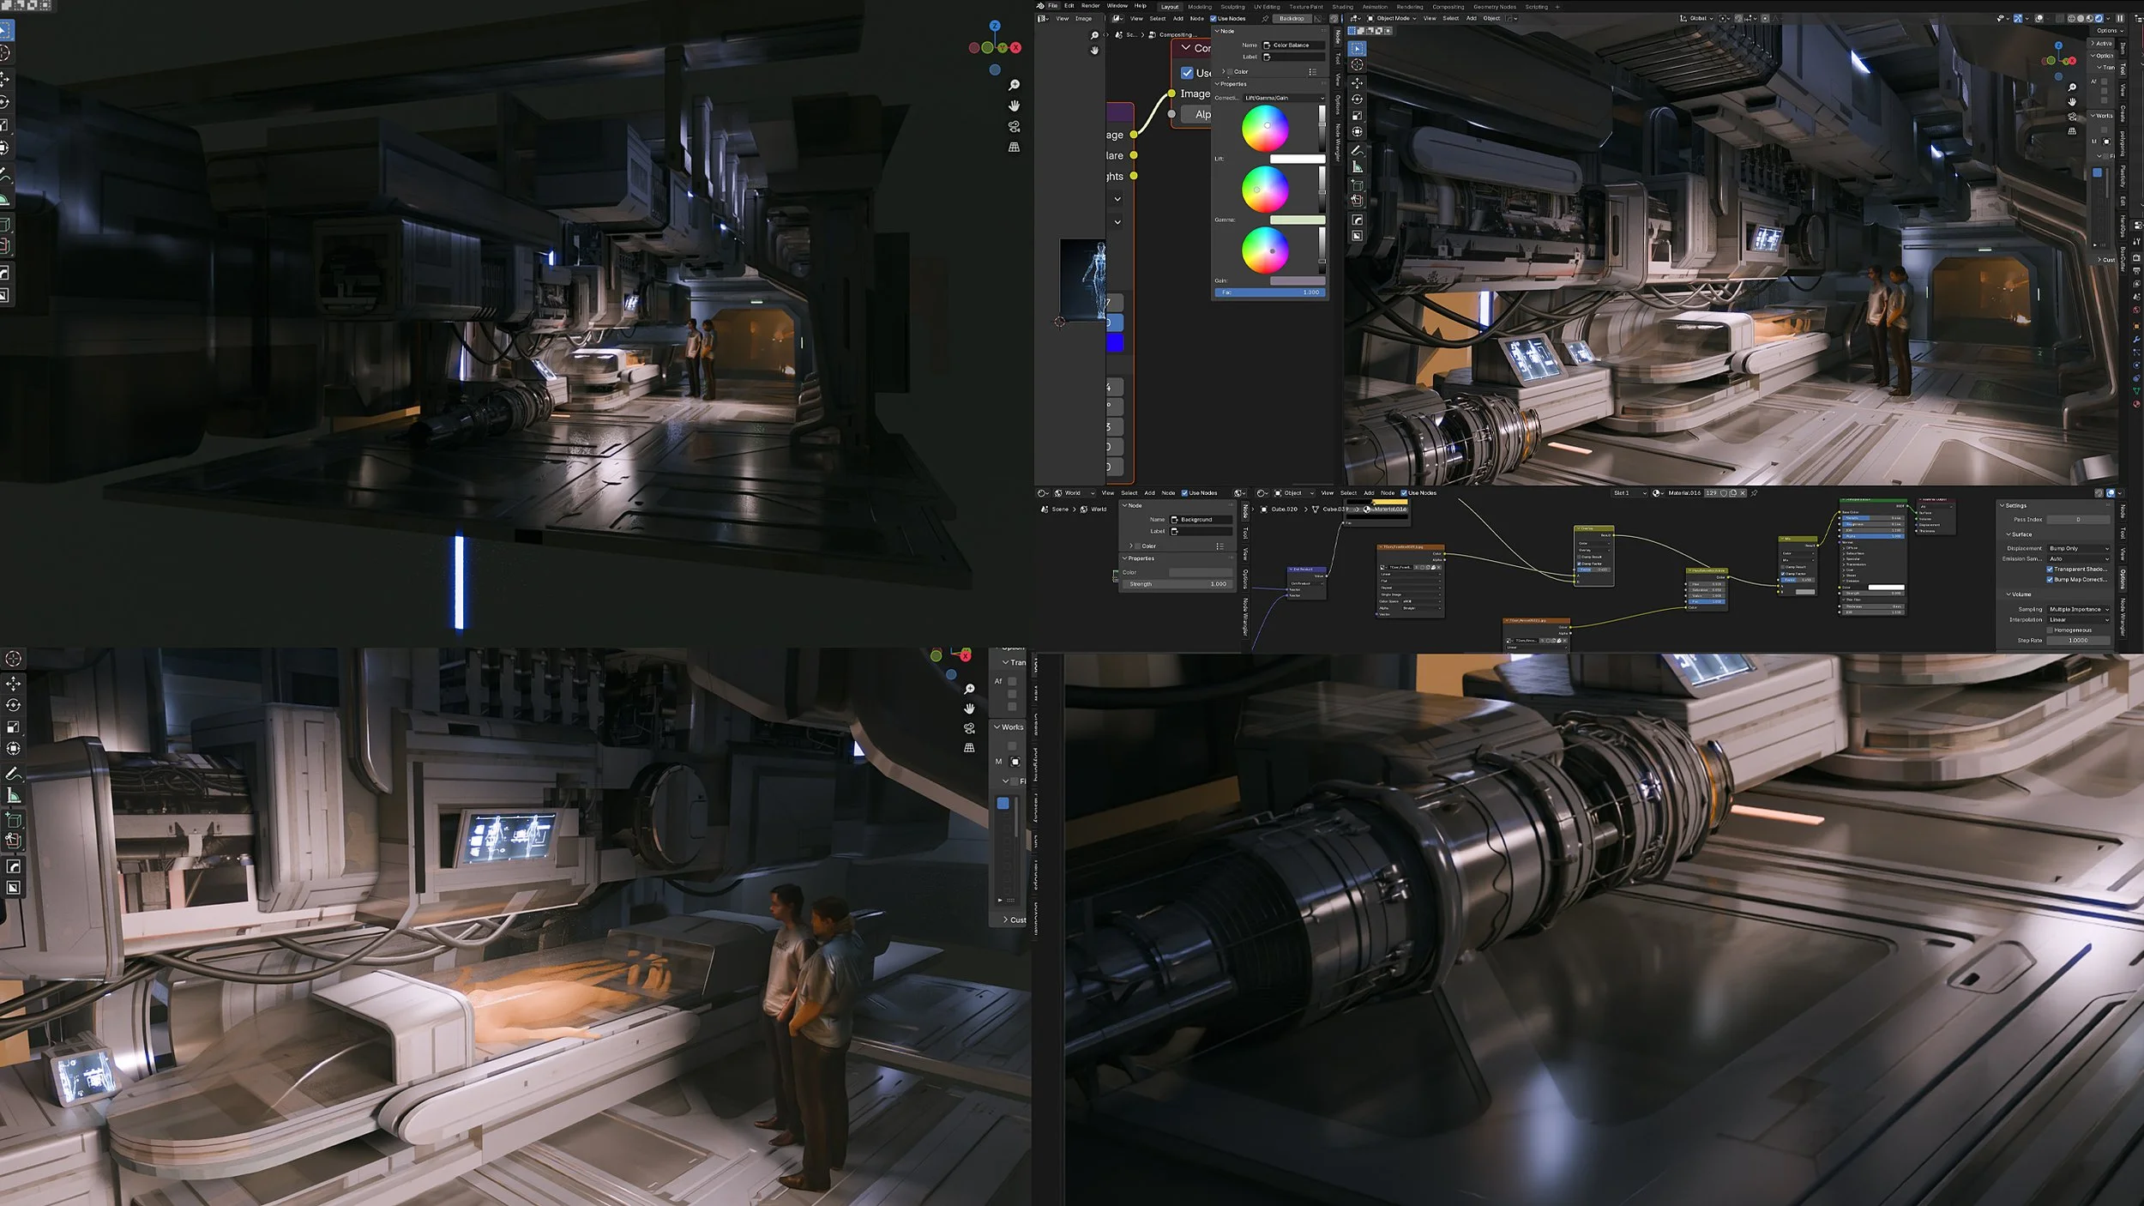Switch to the Geometry Nodes workspace tab

[x=1495, y=7]
